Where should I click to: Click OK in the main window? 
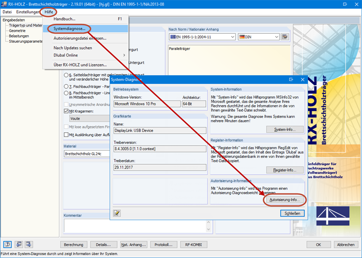pyautogui.click(x=319, y=245)
